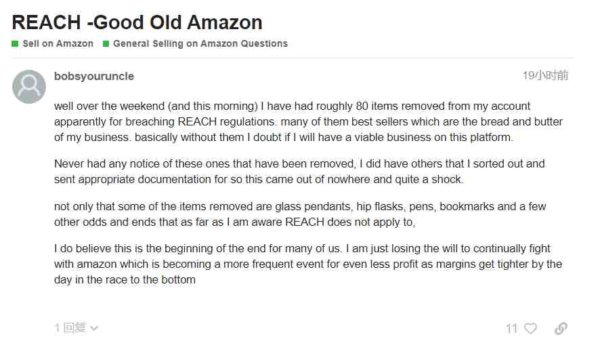Click the line 'day in the race to the bottom'
600x356 pixels.
(125, 280)
